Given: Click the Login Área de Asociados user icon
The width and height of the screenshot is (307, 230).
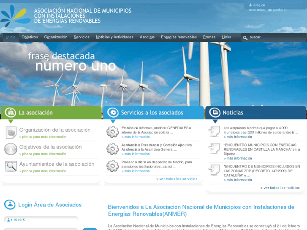Looking at the screenshot, I should tap(10, 205).
